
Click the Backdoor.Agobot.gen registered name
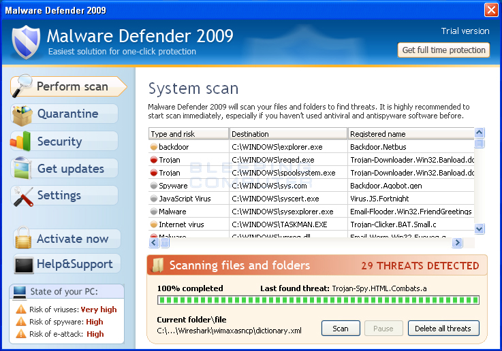(x=386, y=186)
